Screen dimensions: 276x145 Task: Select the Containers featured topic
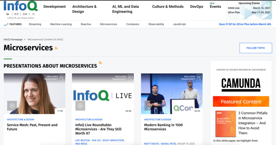click(x=132, y=24)
